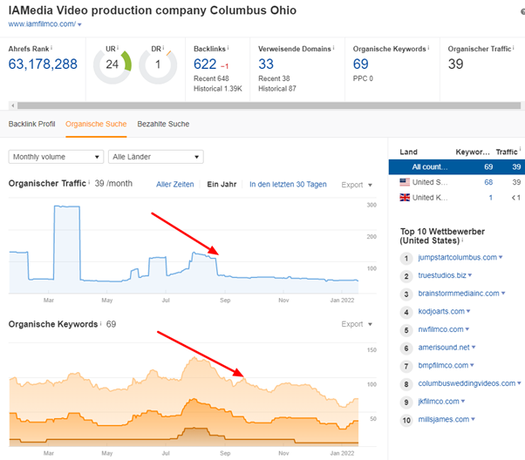
Task: Open Export menu for Organischer Traffic chart
Action: point(357,185)
